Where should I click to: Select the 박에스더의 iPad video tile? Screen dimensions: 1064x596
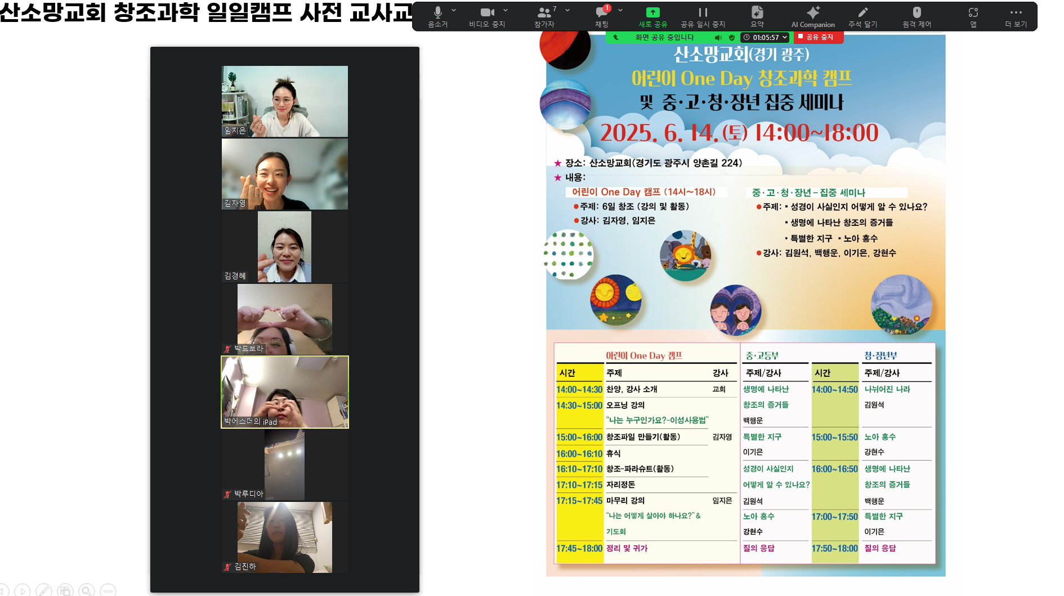[x=285, y=392]
